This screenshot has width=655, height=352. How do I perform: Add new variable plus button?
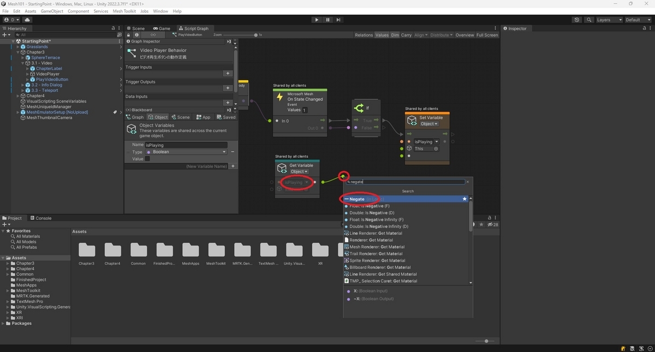[233, 166]
